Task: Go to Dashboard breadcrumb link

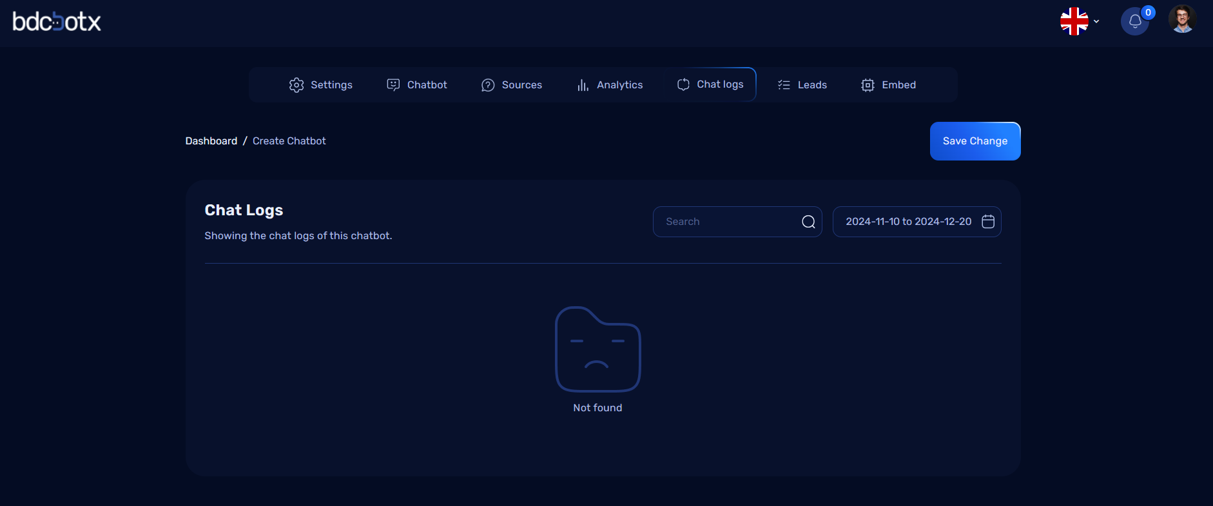Action: (x=211, y=141)
